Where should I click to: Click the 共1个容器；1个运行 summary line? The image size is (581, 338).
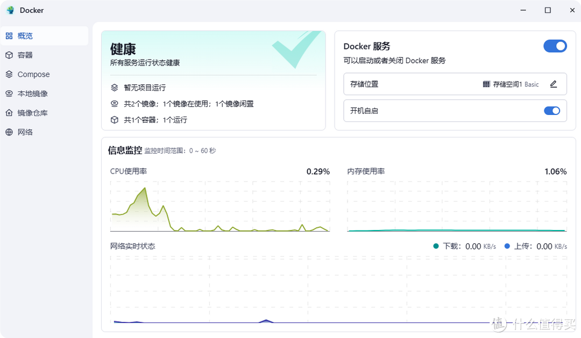[155, 120]
